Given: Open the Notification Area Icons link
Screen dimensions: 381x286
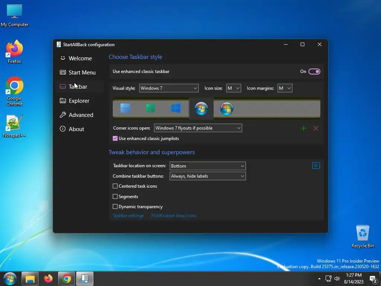Looking at the screenshot, I should [174, 216].
